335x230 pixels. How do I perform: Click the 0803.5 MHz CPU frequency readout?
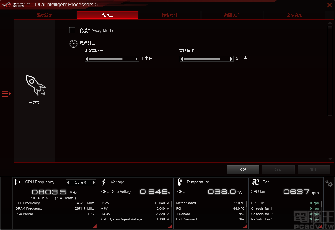pos(54,192)
